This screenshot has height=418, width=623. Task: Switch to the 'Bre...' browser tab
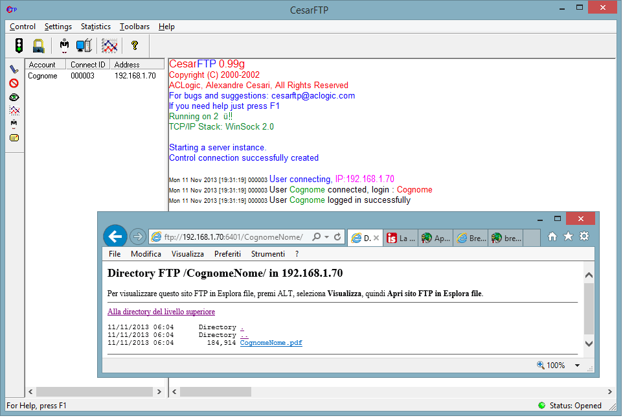pos(471,238)
